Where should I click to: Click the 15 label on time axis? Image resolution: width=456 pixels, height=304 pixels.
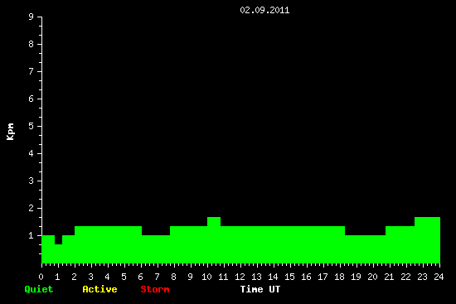(289, 277)
